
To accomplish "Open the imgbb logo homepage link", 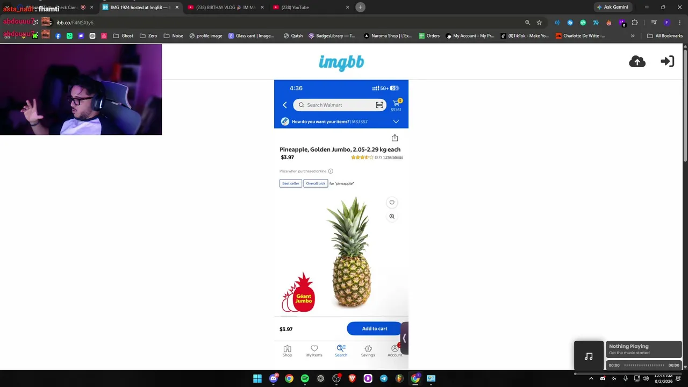I will (x=341, y=62).
